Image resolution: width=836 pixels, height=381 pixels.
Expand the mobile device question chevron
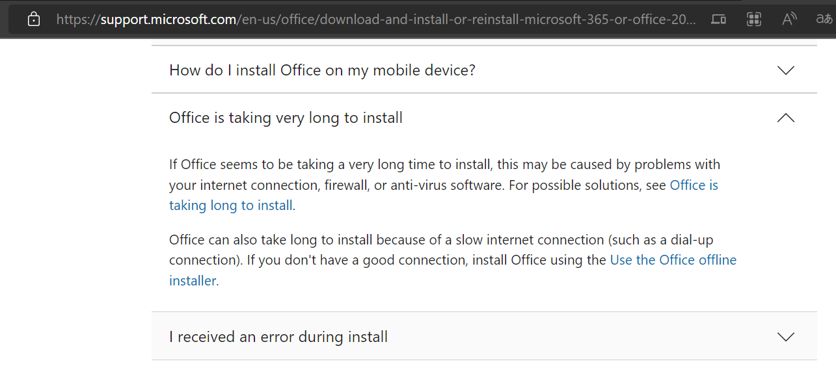point(786,70)
